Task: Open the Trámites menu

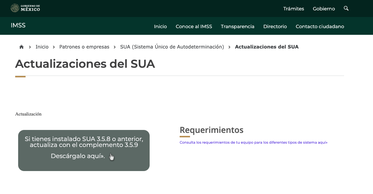Action: point(293,9)
